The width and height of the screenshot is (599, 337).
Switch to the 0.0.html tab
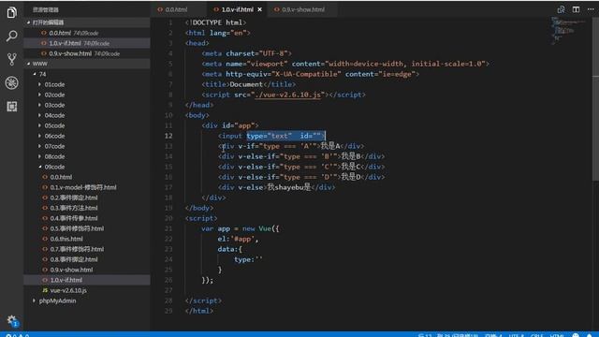(x=176, y=9)
